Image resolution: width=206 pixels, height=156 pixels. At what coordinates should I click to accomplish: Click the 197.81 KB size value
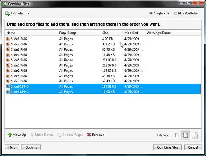109,86
